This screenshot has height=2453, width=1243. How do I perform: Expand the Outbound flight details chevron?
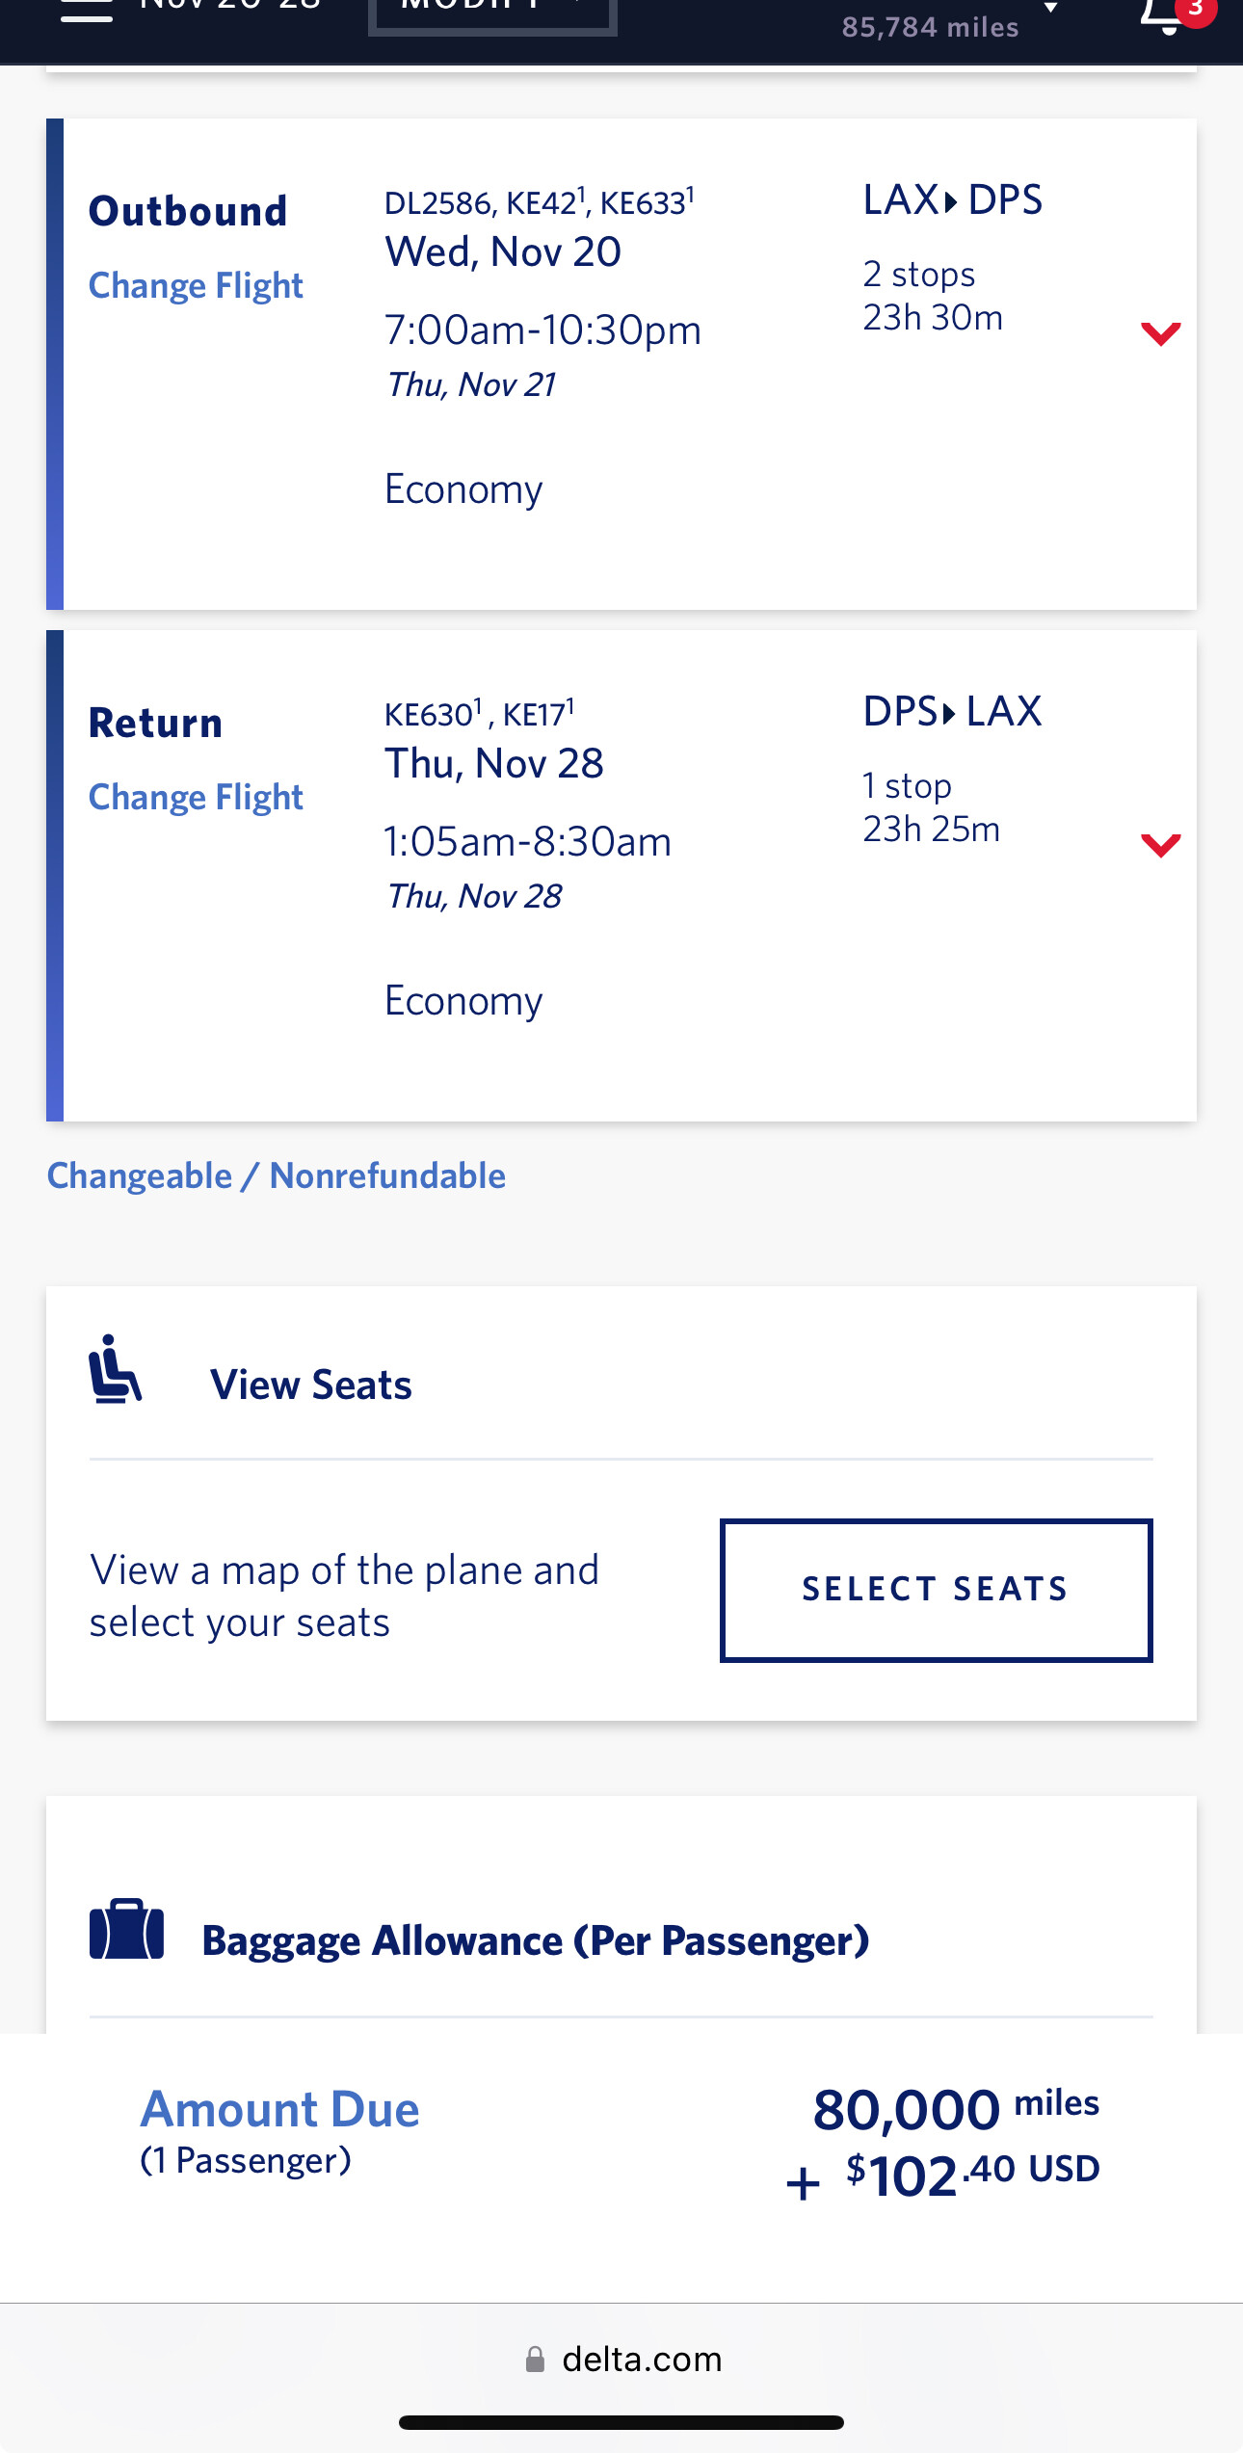(x=1160, y=333)
